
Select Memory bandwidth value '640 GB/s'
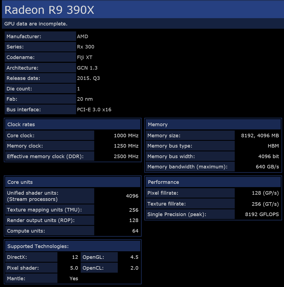pyautogui.click(x=267, y=167)
